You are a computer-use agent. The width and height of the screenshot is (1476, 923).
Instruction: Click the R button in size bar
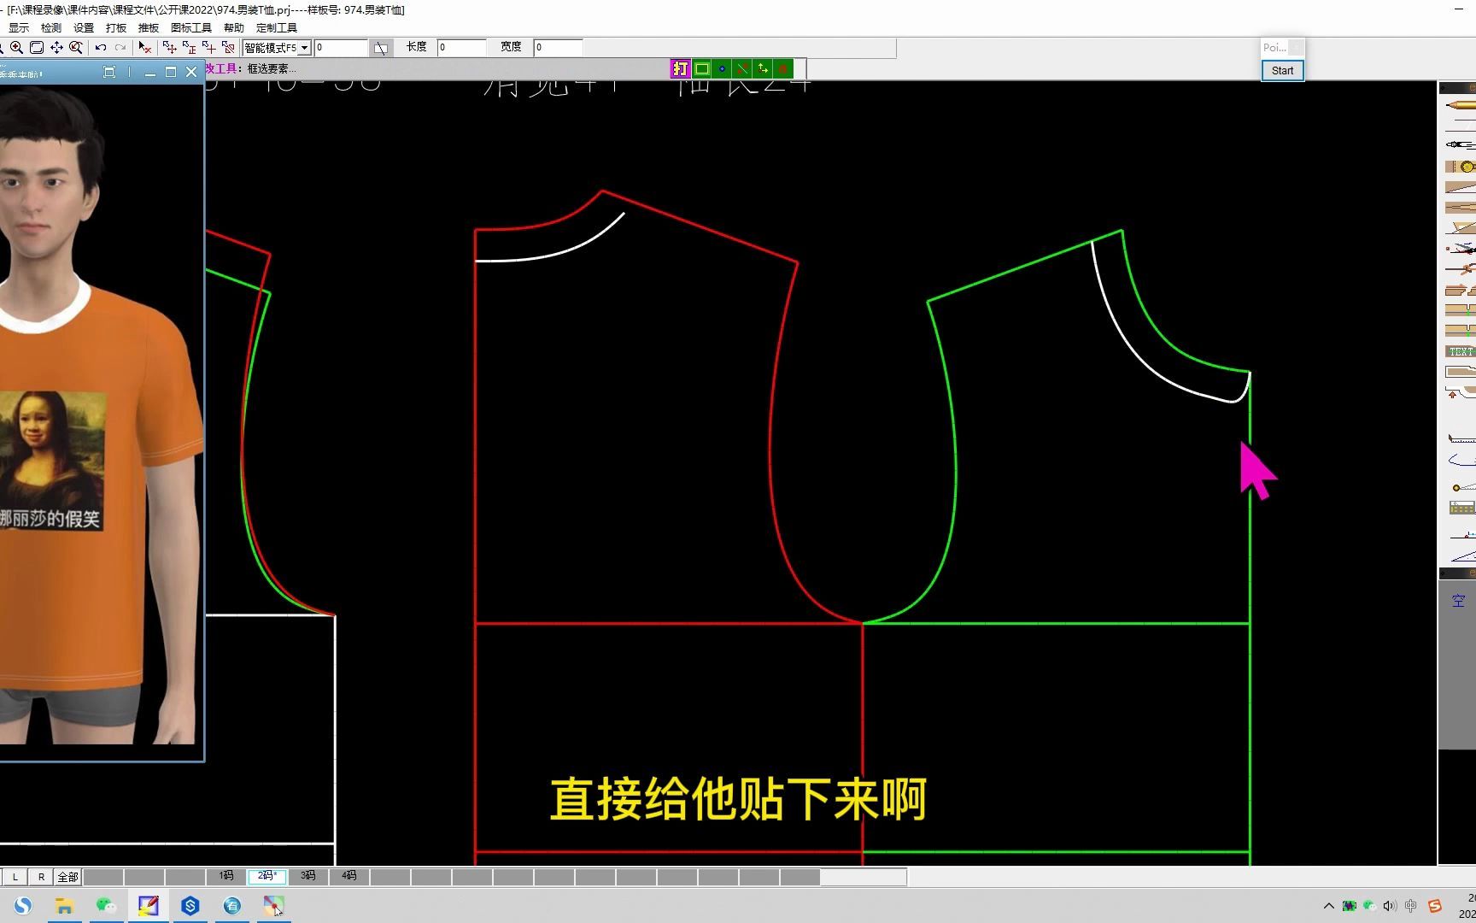click(x=41, y=877)
